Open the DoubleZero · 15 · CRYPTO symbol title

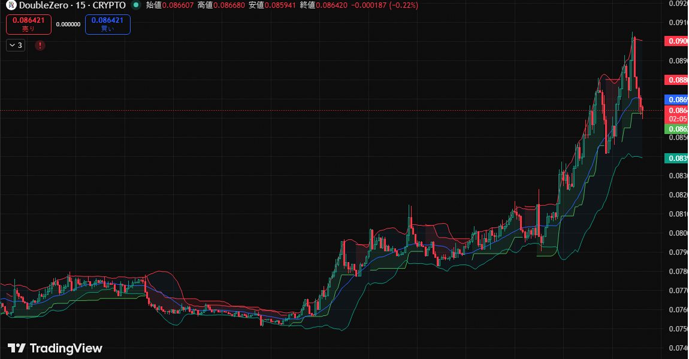coord(72,5)
